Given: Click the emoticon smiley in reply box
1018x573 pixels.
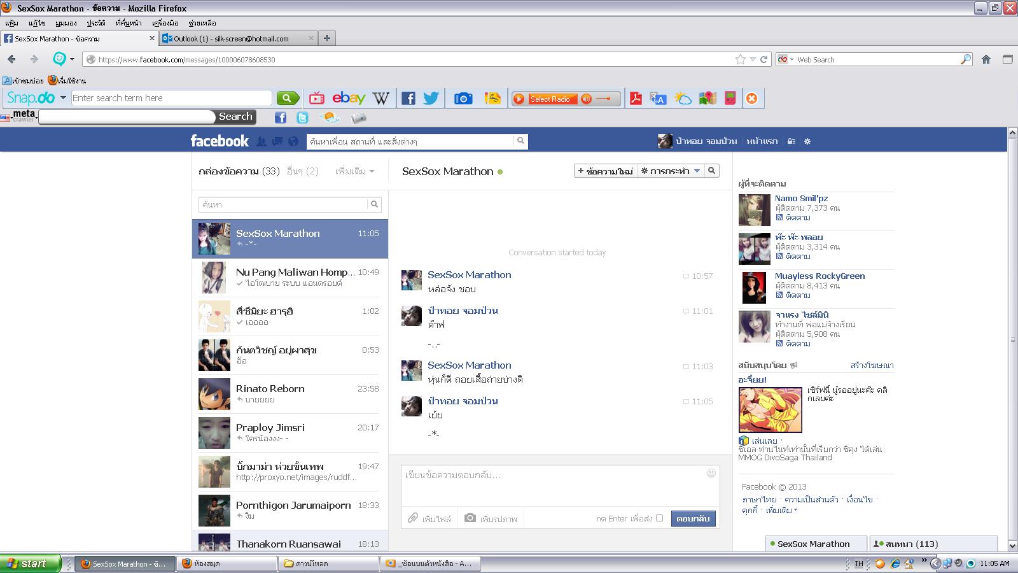Looking at the screenshot, I should click(x=711, y=473).
